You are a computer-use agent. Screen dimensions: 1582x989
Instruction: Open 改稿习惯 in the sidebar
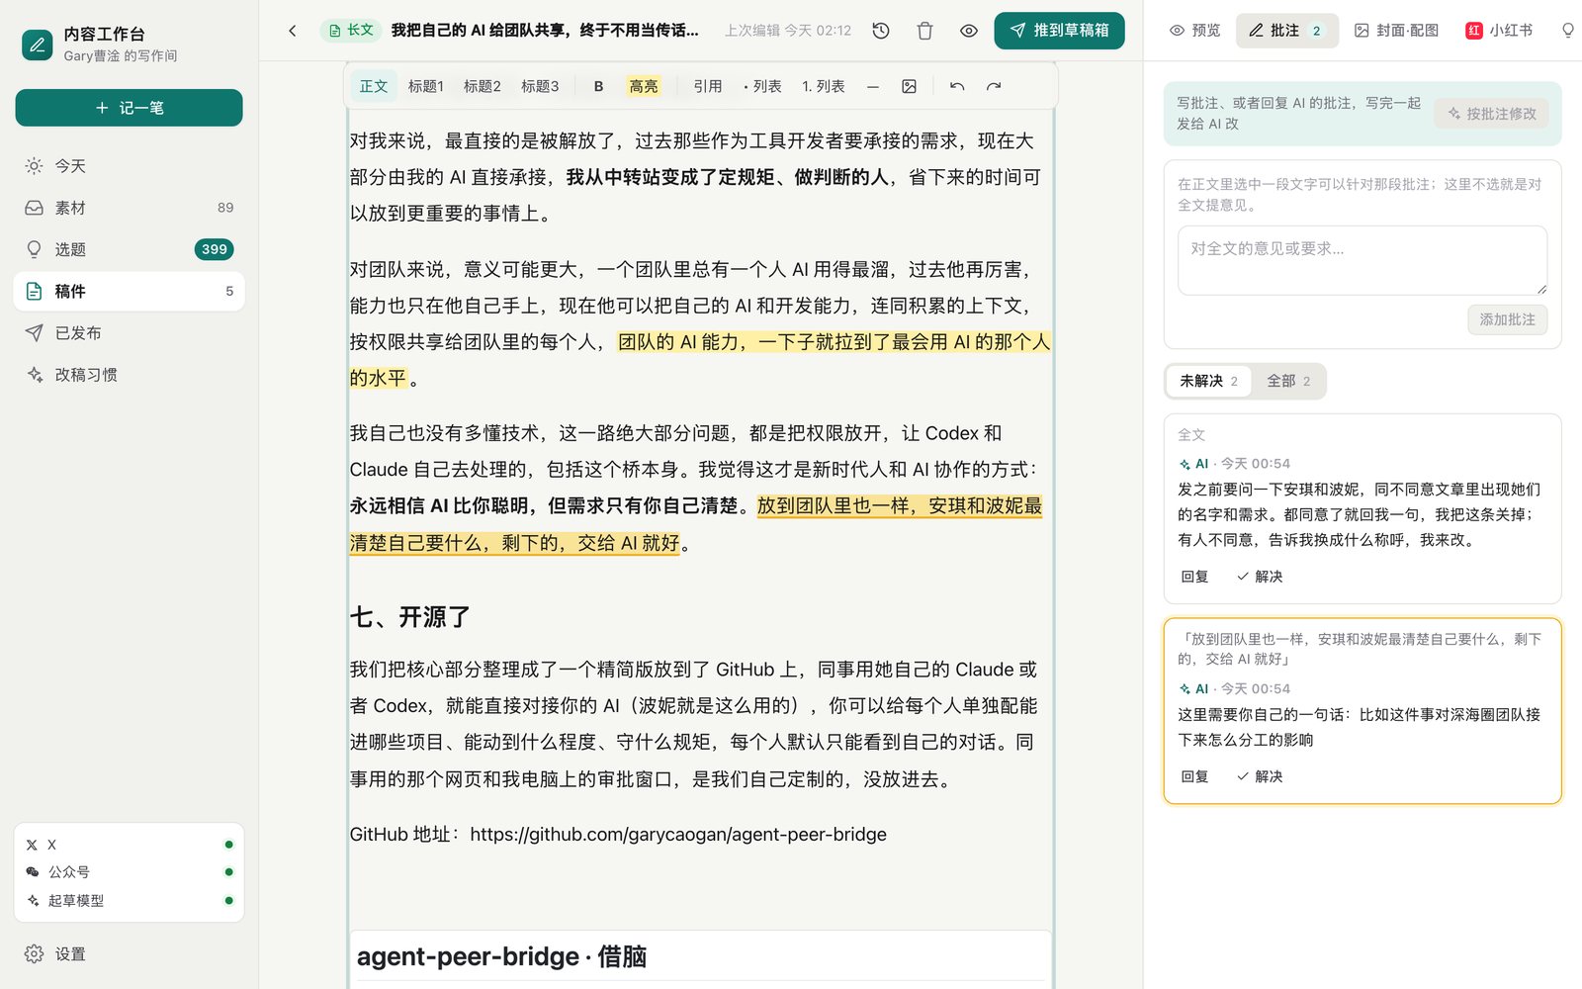click(x=130, y=375)
